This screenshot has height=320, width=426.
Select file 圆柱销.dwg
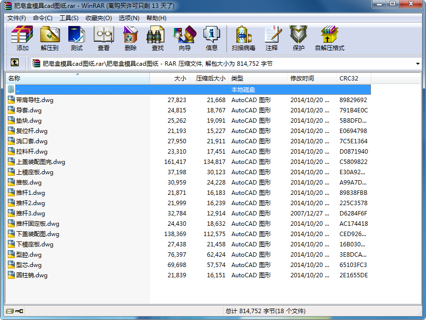click(32, 275)
